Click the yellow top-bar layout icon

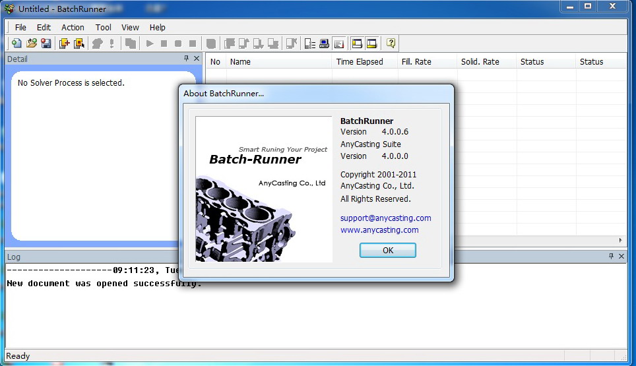357,44
